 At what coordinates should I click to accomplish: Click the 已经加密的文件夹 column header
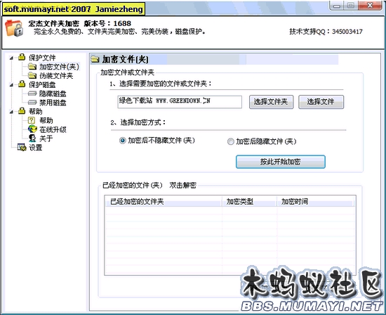click(163, 202)
